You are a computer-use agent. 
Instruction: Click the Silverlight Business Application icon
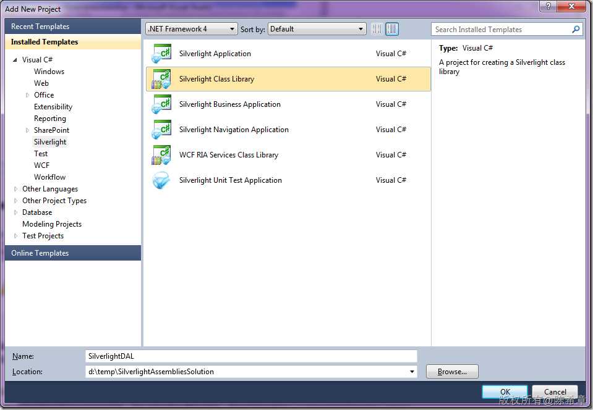[161, 104]
